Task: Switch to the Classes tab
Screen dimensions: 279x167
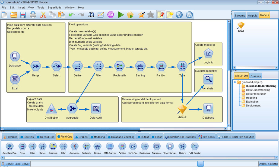Action: pos(255,76)
